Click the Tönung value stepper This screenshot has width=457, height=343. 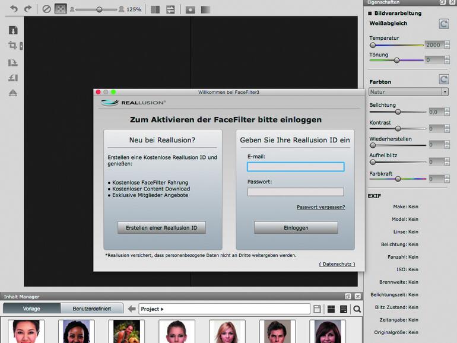click(447, 60)
